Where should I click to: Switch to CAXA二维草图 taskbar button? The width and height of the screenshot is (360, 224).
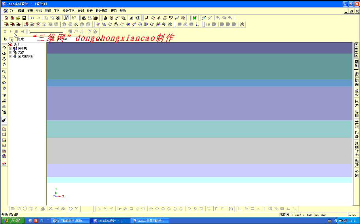pyautogui.click(x=150, y=221)
